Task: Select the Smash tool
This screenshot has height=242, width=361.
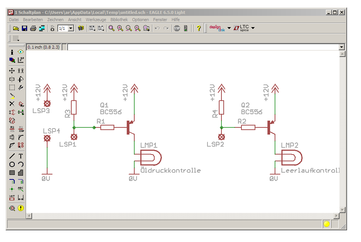Action: point(12,137)
